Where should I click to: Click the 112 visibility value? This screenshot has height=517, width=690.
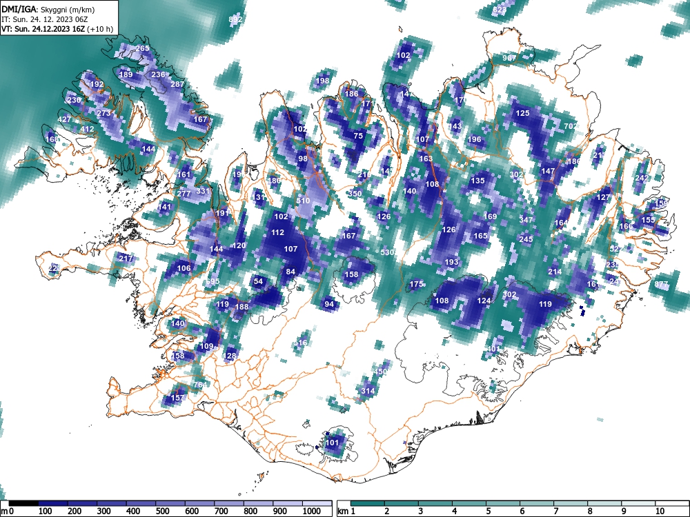coord(277,232)
